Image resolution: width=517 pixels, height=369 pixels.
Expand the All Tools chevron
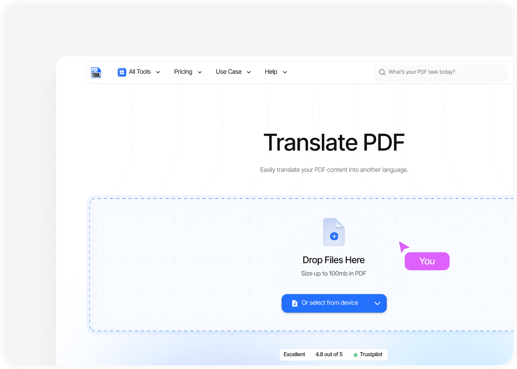click(x=158, y=72)
